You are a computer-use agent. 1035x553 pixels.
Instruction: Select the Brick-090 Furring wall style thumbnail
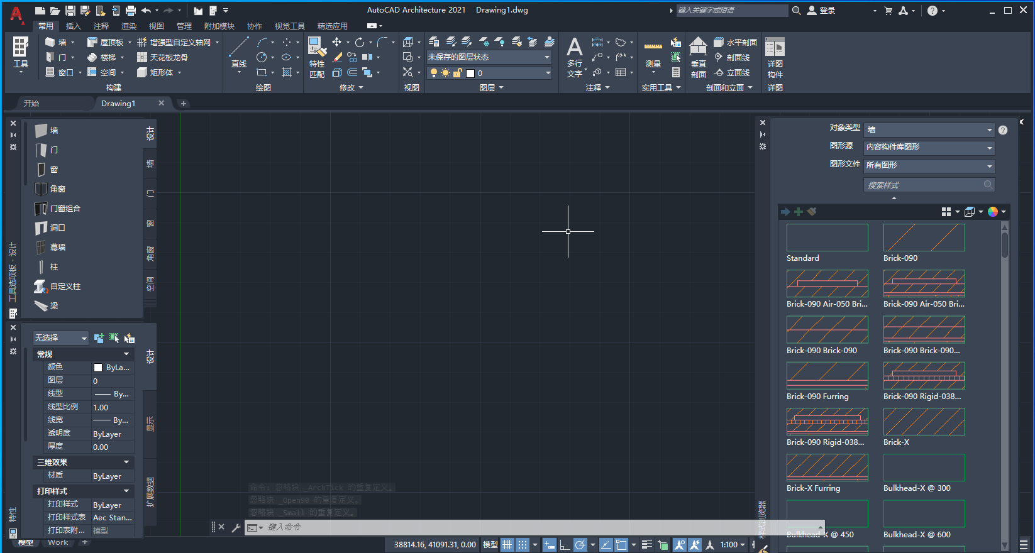[x=827, y=376]
